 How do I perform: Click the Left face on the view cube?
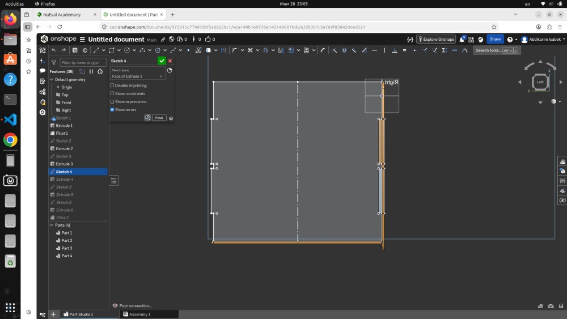[540, 82]
